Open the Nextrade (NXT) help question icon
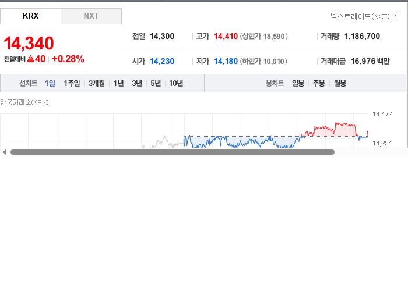This screenshot has height=285, width=408. 395,16
